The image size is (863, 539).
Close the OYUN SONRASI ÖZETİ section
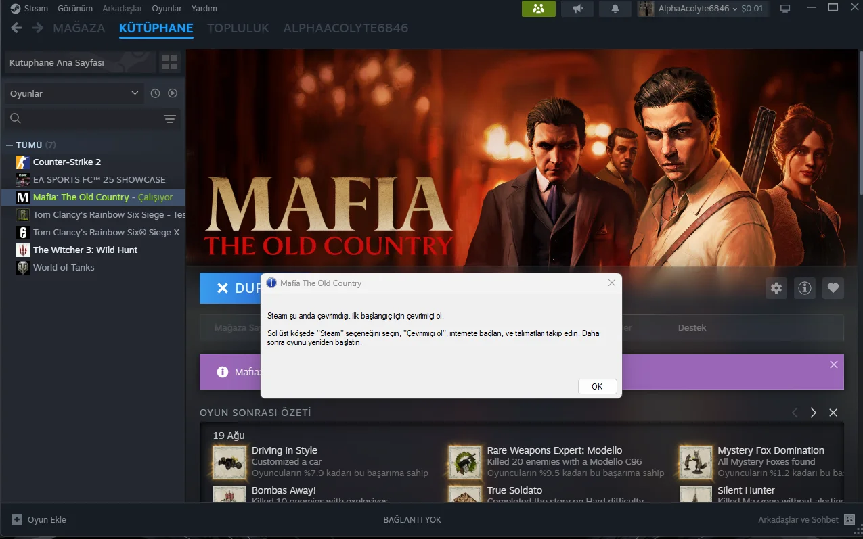(833, 413)
